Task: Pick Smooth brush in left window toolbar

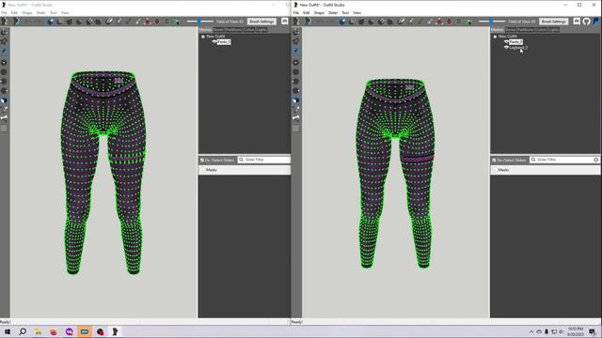Action: [98, 22]
